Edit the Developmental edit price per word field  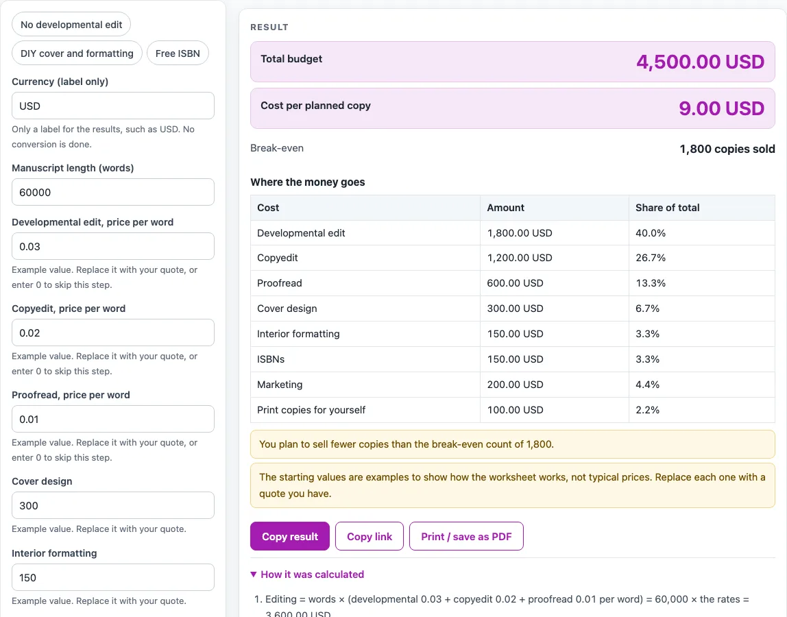tap(113, 247)
